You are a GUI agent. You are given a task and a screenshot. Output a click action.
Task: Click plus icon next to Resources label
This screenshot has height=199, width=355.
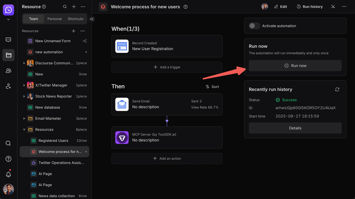tap(73, 31)
